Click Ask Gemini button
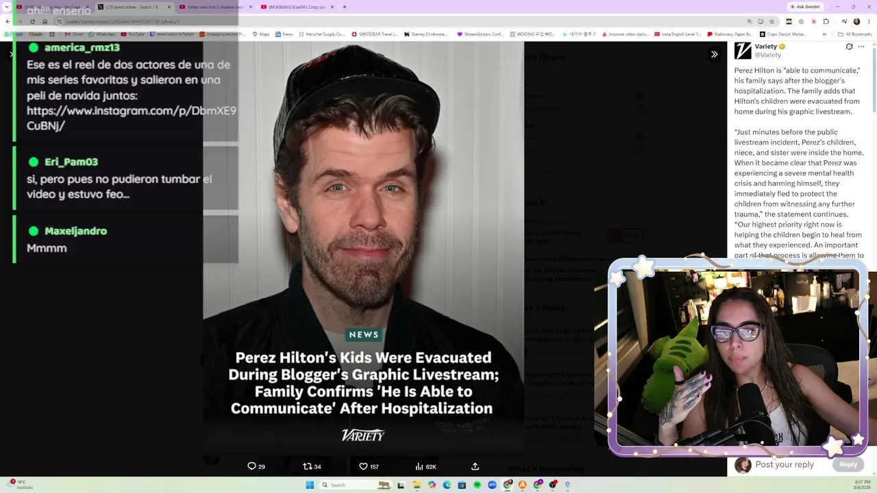 point(804,7)
